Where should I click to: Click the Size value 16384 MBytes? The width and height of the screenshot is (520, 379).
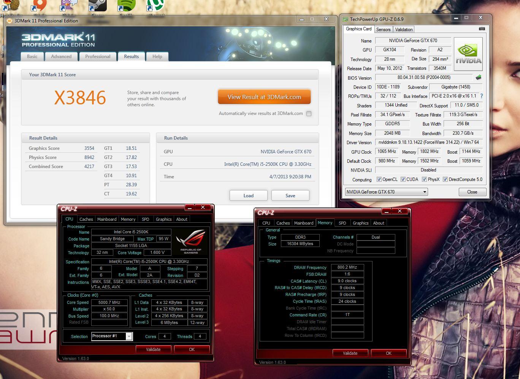point(300,244)
